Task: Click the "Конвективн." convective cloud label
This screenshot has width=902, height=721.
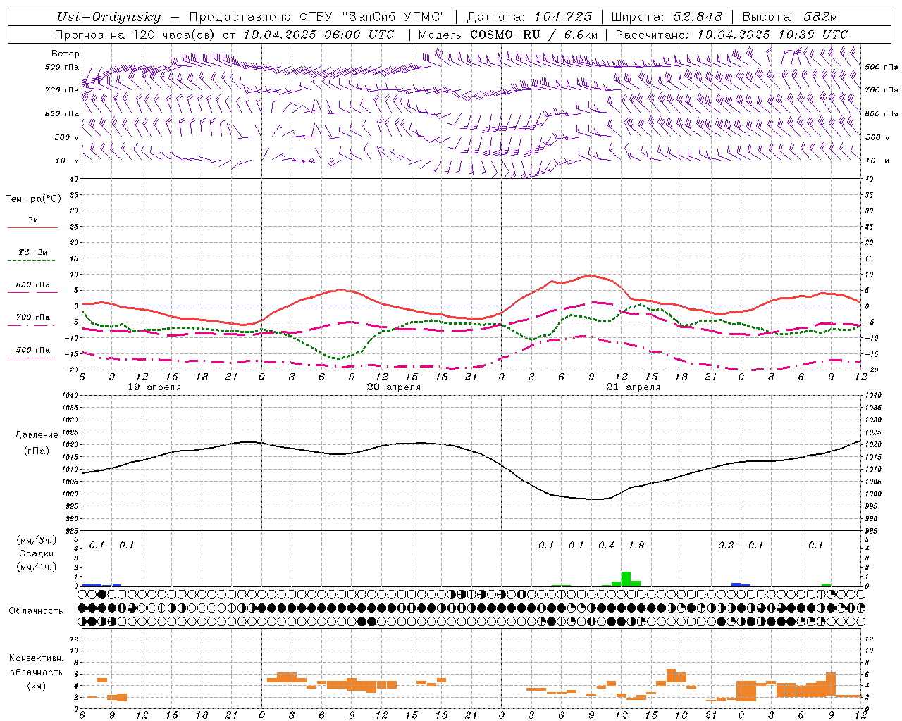Action: (36, 658)
